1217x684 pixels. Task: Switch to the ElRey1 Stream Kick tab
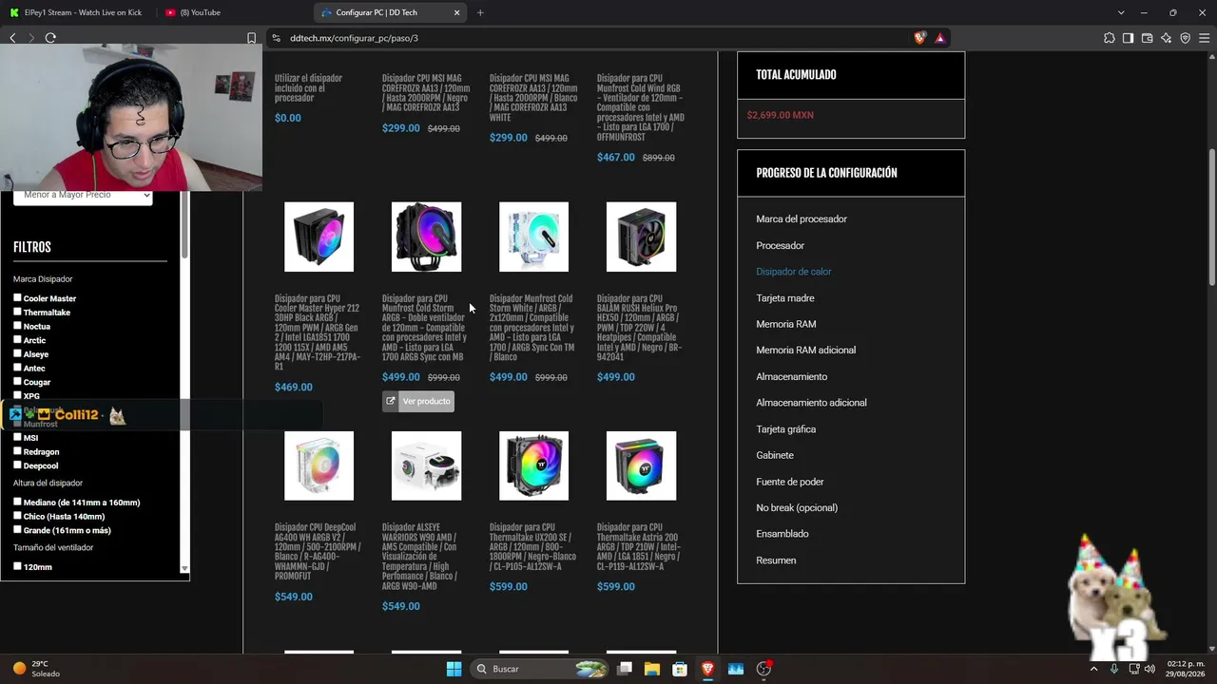click(76, 12)
